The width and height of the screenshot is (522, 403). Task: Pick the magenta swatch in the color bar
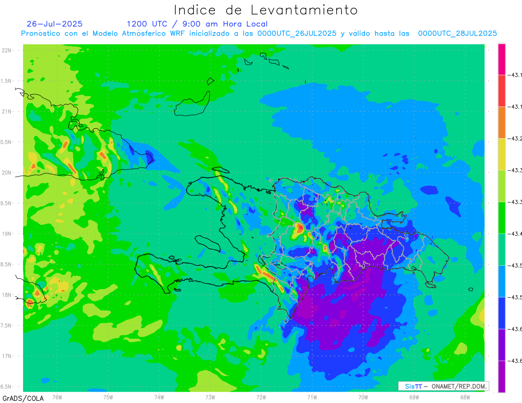[502, 59]
